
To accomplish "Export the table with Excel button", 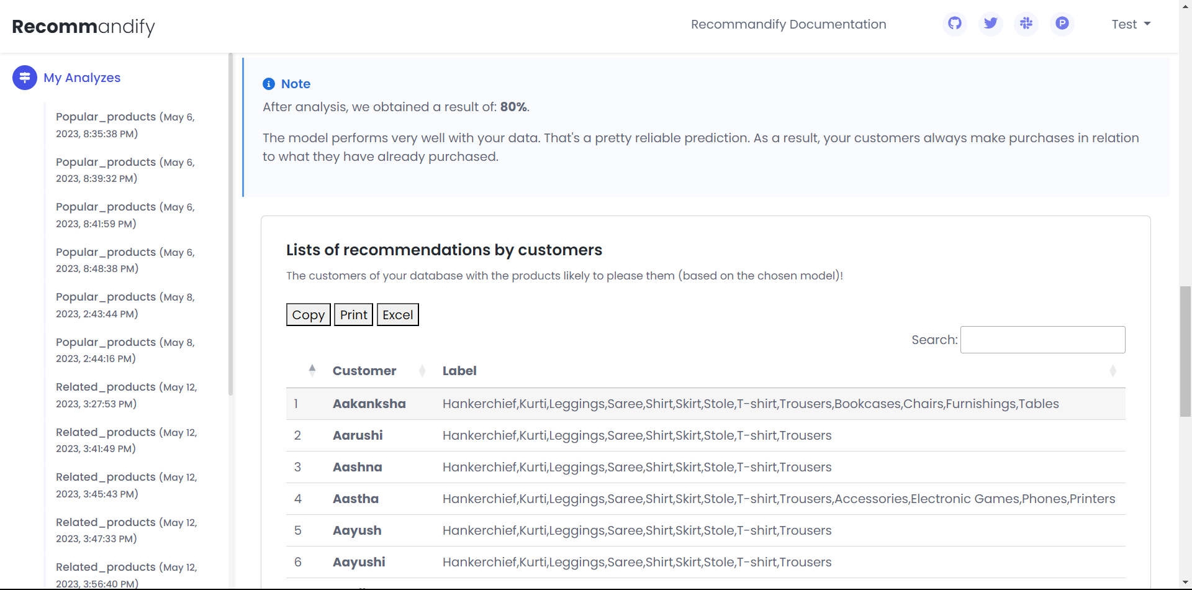I will (x=397, y=315).
